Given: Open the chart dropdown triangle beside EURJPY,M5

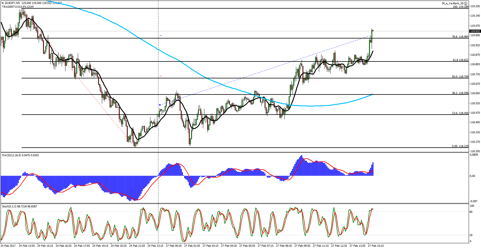Looking at the screenshot, I should point(3,3).
